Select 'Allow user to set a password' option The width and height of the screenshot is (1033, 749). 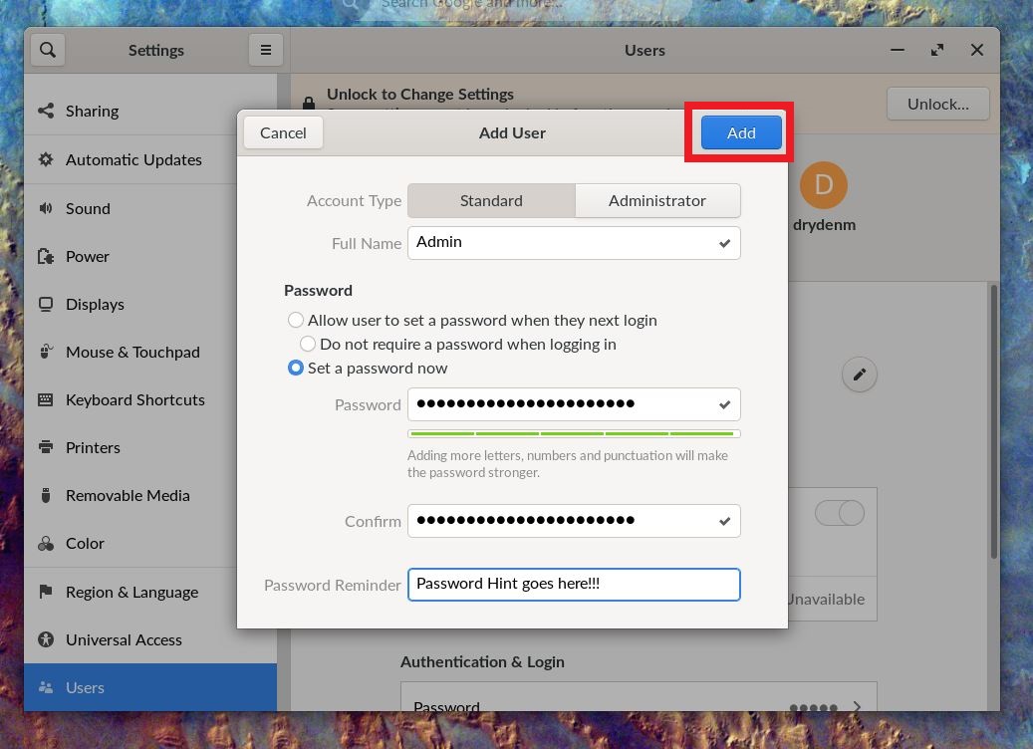tap(296, 320)
